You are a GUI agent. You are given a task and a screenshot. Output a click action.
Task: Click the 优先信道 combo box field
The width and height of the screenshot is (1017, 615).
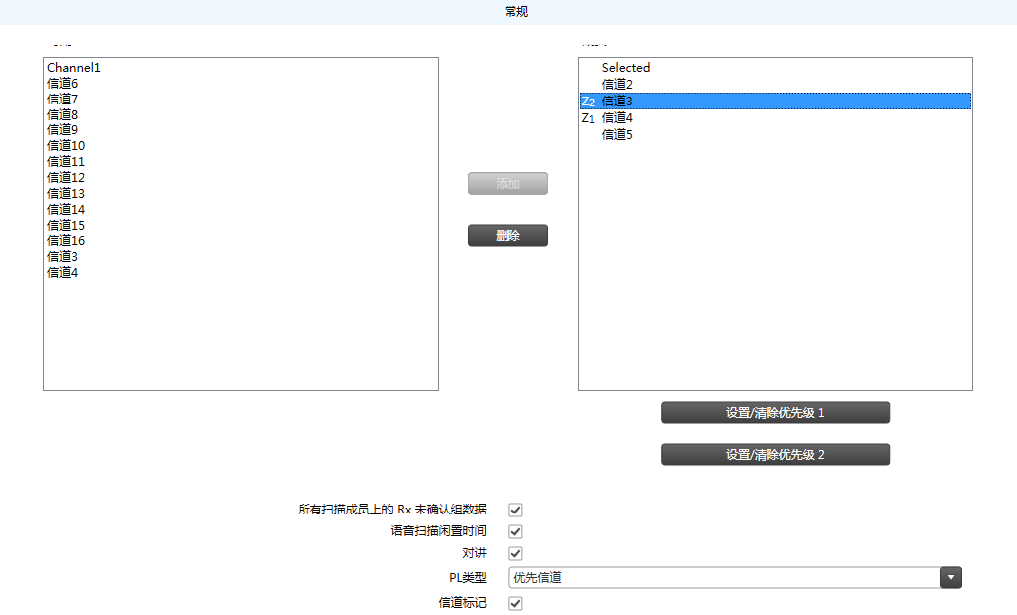click(x=723, y=578)
